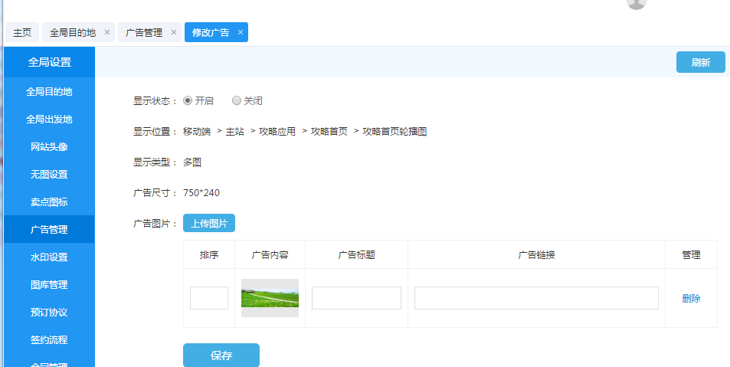
Task: Switch to the 全局目的地 tab
Action: (72, 32)
